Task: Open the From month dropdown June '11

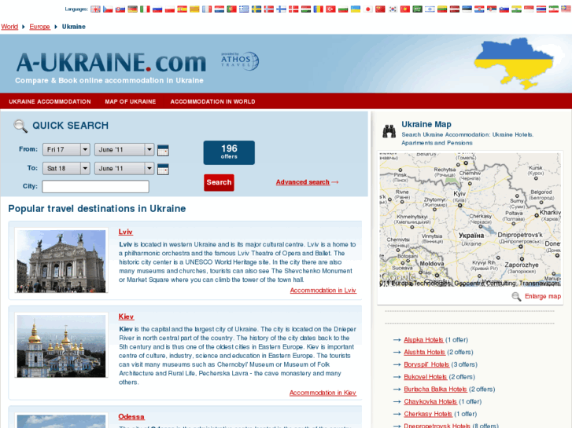Action: [x=124, y=149]
